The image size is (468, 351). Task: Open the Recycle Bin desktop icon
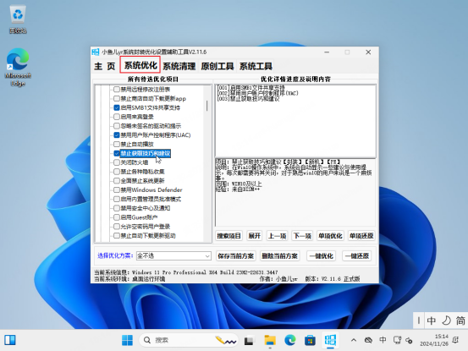pos(18,19)
